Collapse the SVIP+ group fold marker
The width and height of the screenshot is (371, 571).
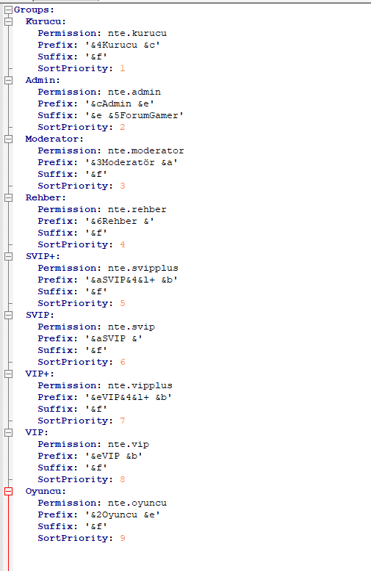tap(8, 256)
